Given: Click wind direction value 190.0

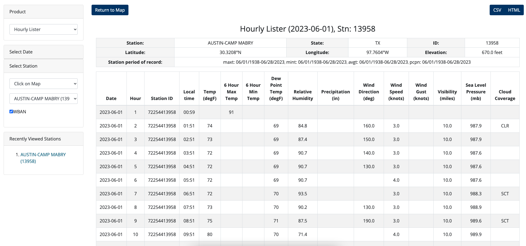Looking at the screenshot, I should [x=369, y=221].
